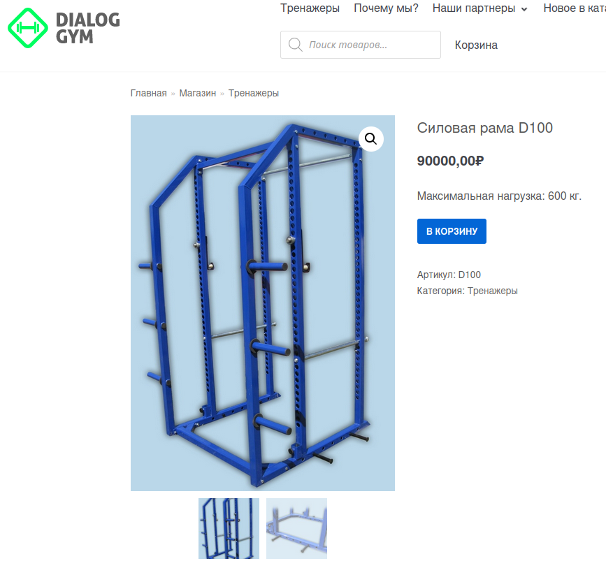Expand the Наши партнеры dropdown chevron
This screenshot has width=606, height=568.
[x=524, y=9]
